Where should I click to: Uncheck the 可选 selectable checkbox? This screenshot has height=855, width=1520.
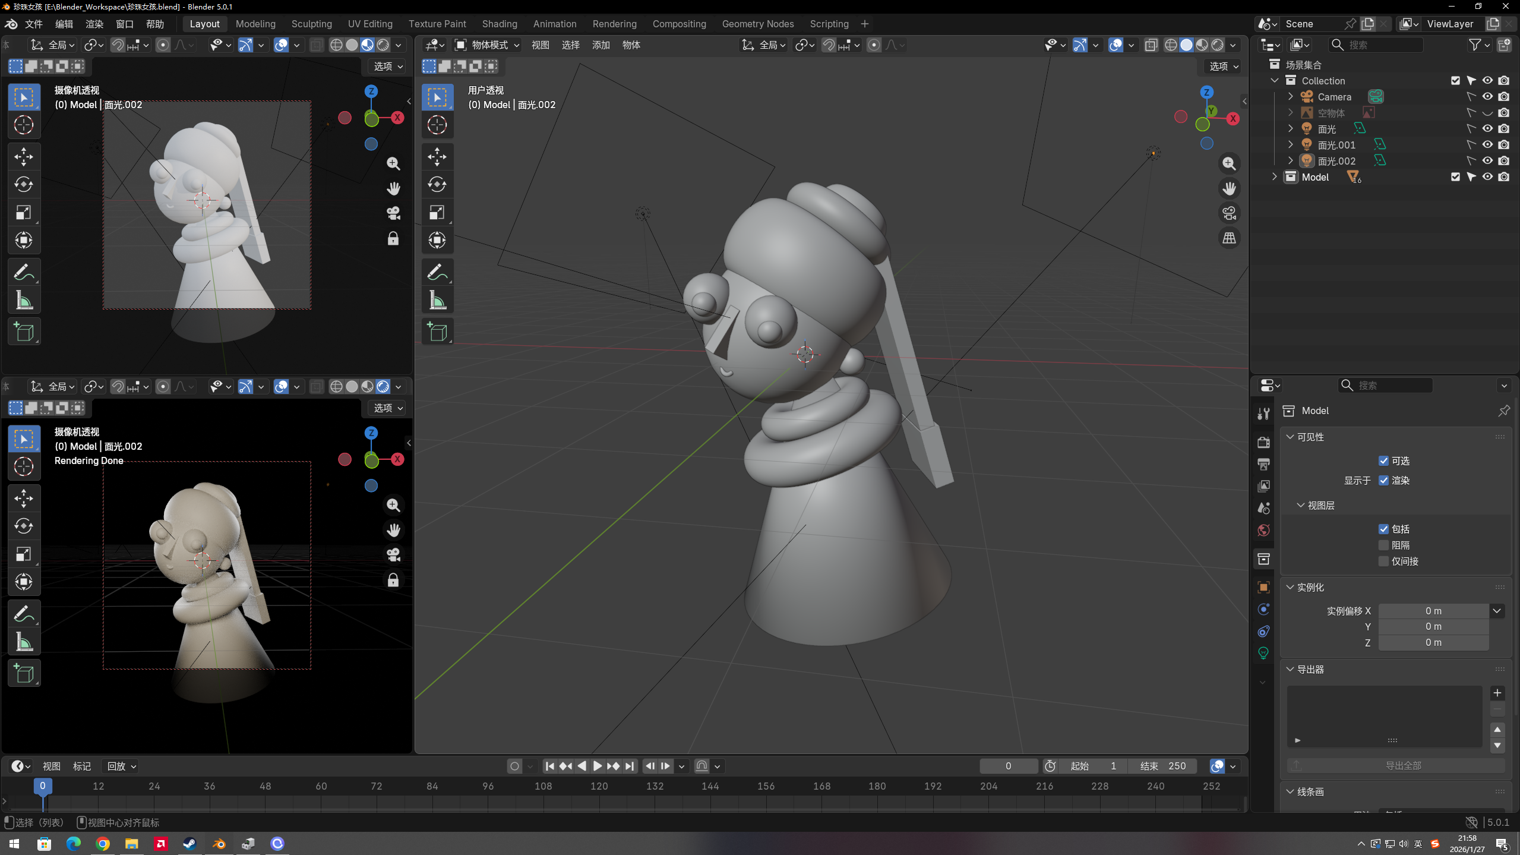click(1383, 461)
